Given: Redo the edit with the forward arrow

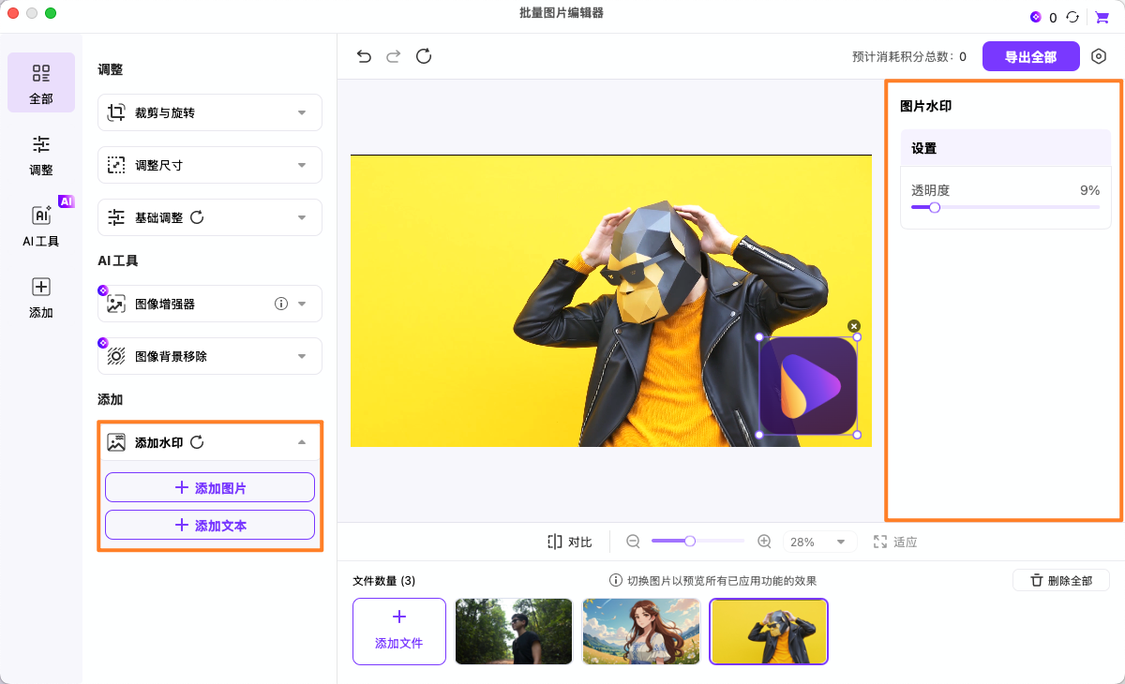Looking at the screenshot, I should tap(393, 56).
